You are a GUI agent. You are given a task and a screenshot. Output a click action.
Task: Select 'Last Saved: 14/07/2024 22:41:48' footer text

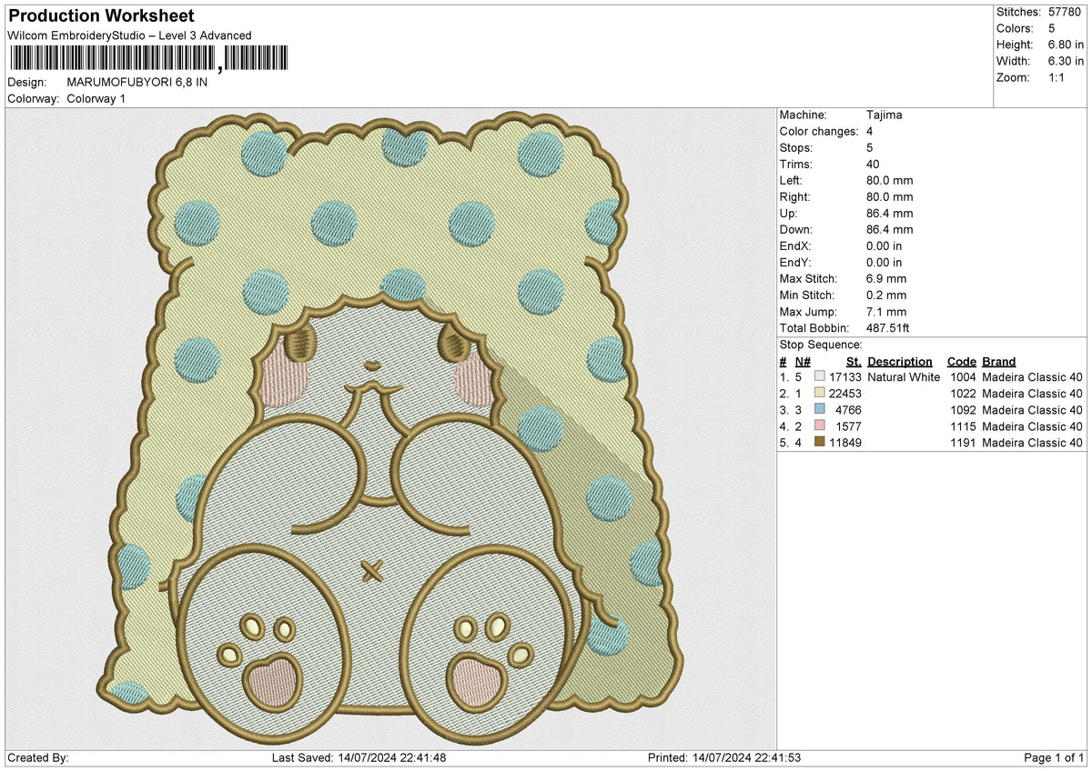pos(359,758)
